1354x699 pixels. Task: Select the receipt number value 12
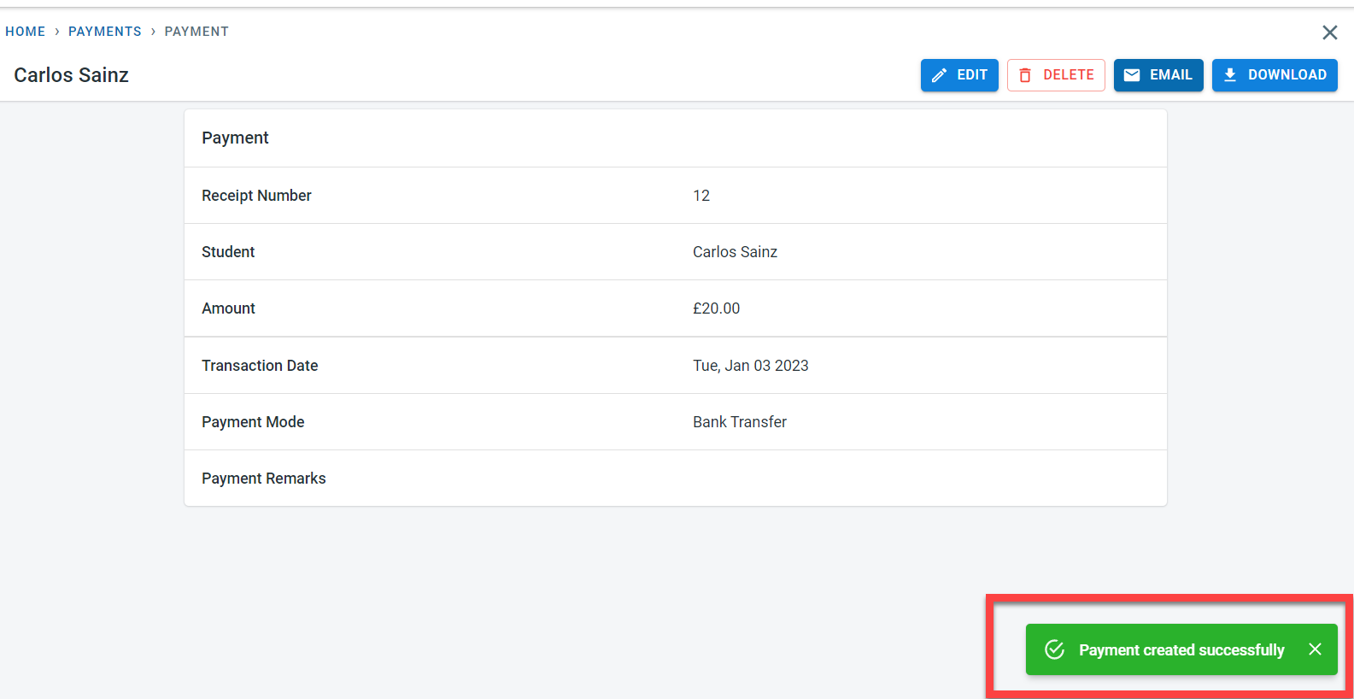pyautogui.click(x=701, y=196)
